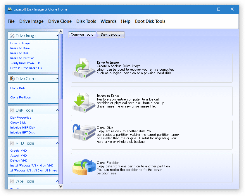Select Initialize GPT Disk
Image resolution: width=245 pixels, height=196 pixels.
[x=22, y=133]
